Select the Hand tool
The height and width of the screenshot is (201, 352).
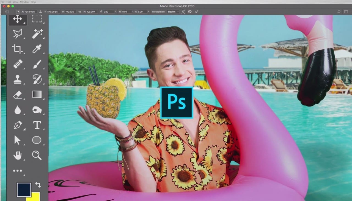(18, 155)
